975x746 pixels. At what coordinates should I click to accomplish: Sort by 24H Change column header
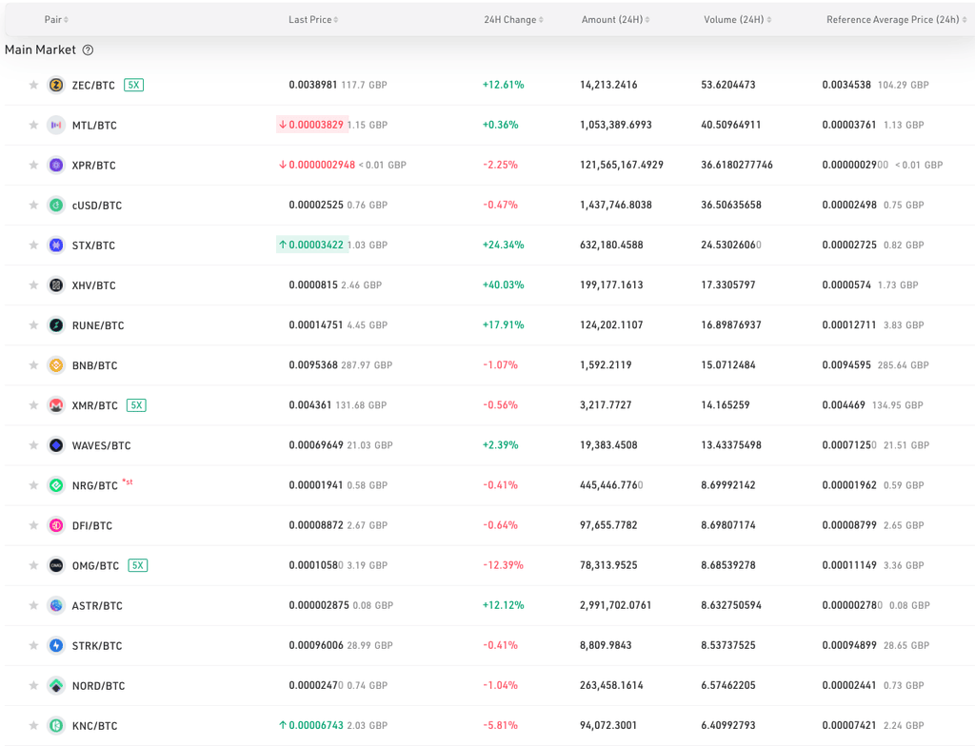(x=513, y=20)
